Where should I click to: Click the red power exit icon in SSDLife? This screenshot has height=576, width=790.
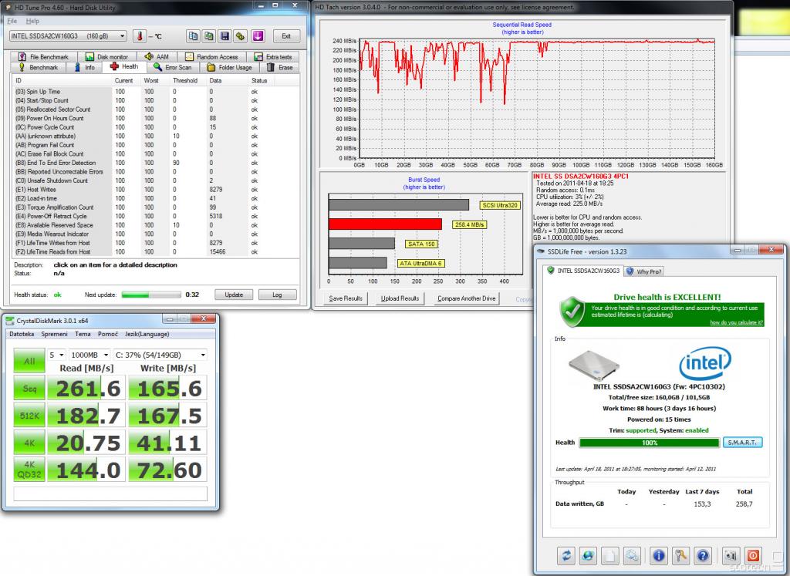pyautogui.click(x=753, y=555)
